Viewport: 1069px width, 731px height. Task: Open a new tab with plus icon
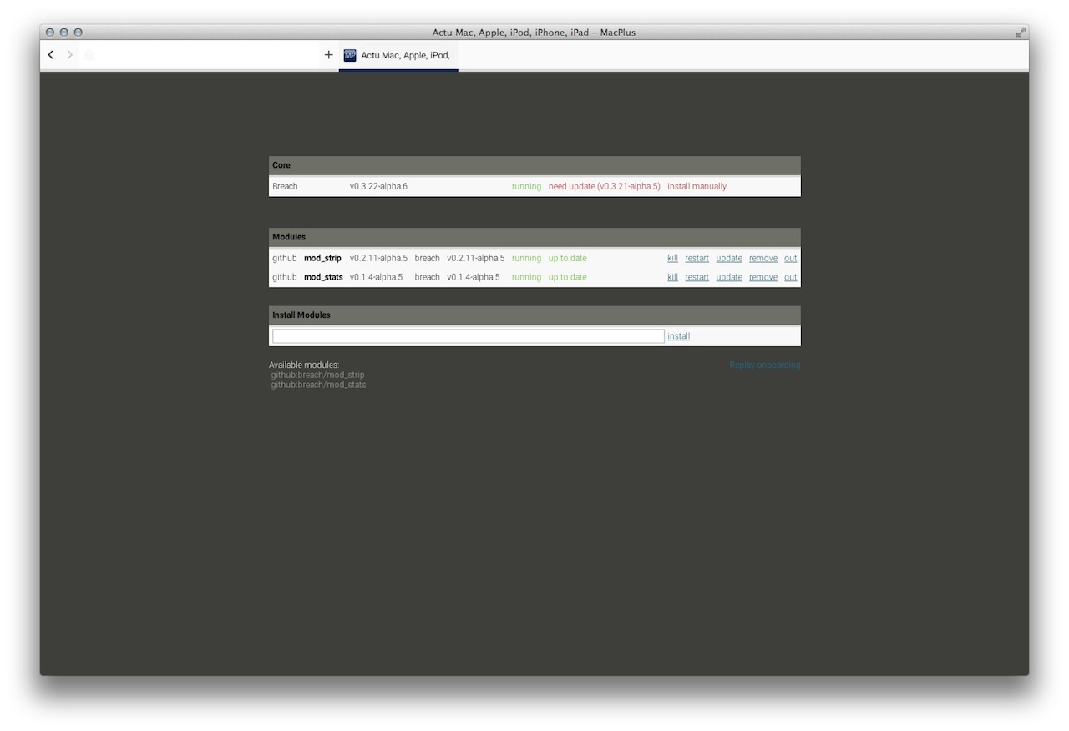[328, 55]
